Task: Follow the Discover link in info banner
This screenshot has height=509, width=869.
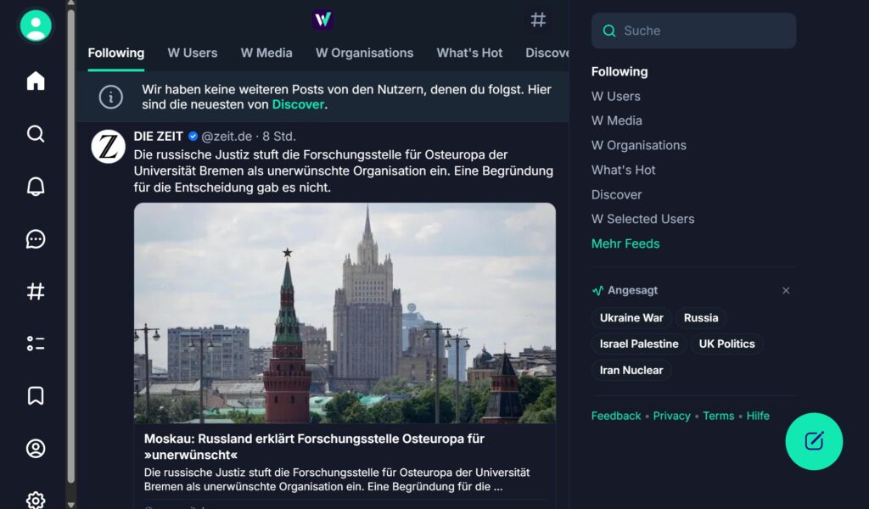Action: click(298, 104)
